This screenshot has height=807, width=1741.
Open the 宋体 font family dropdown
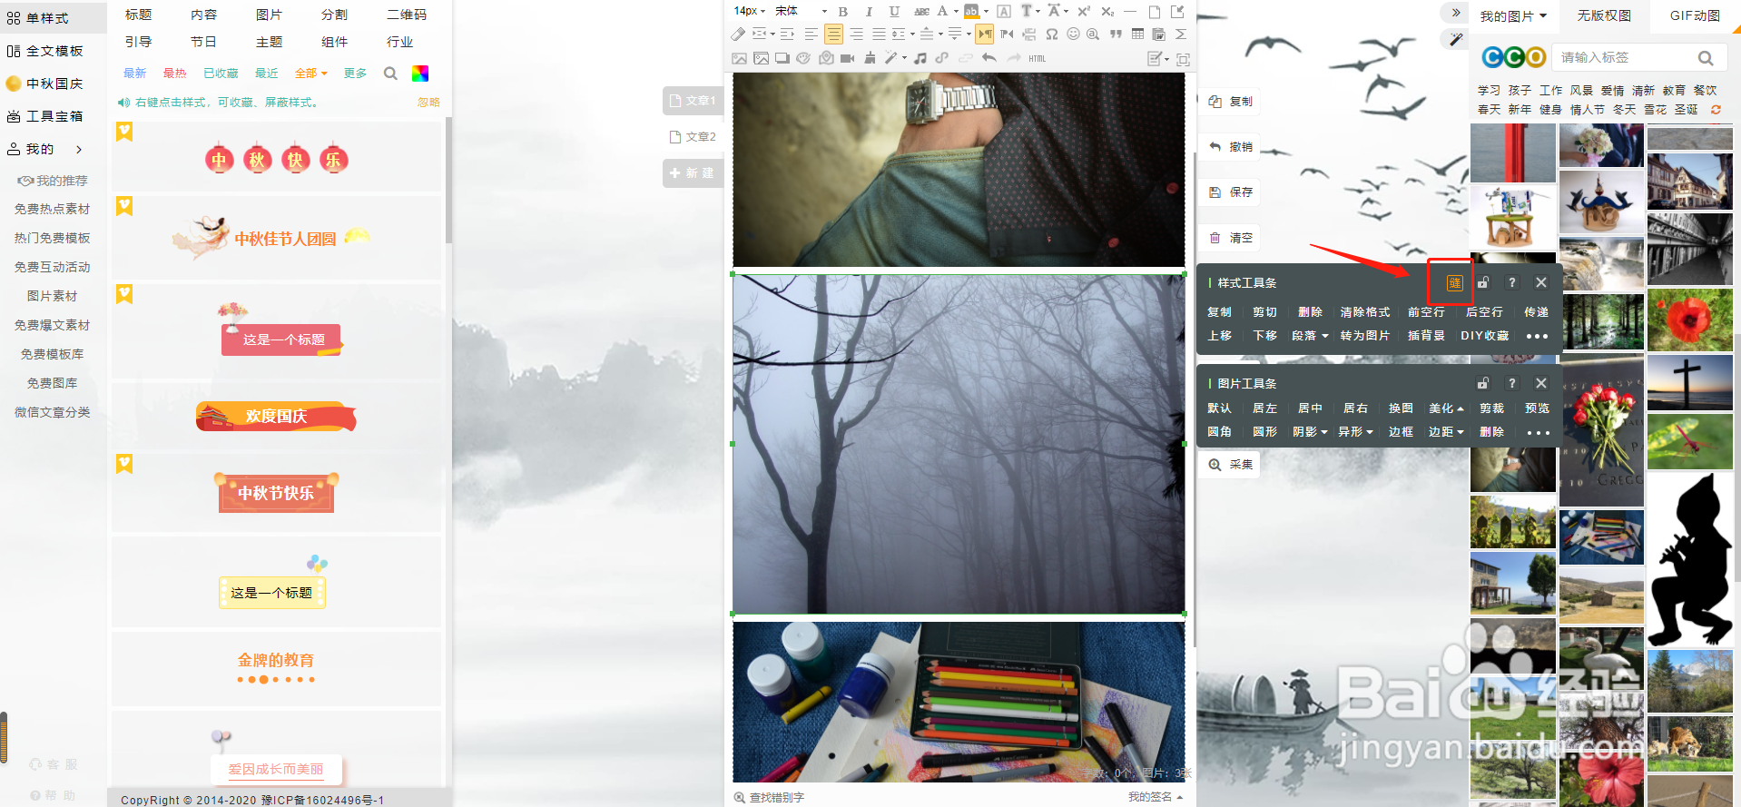tap(802, 11)
